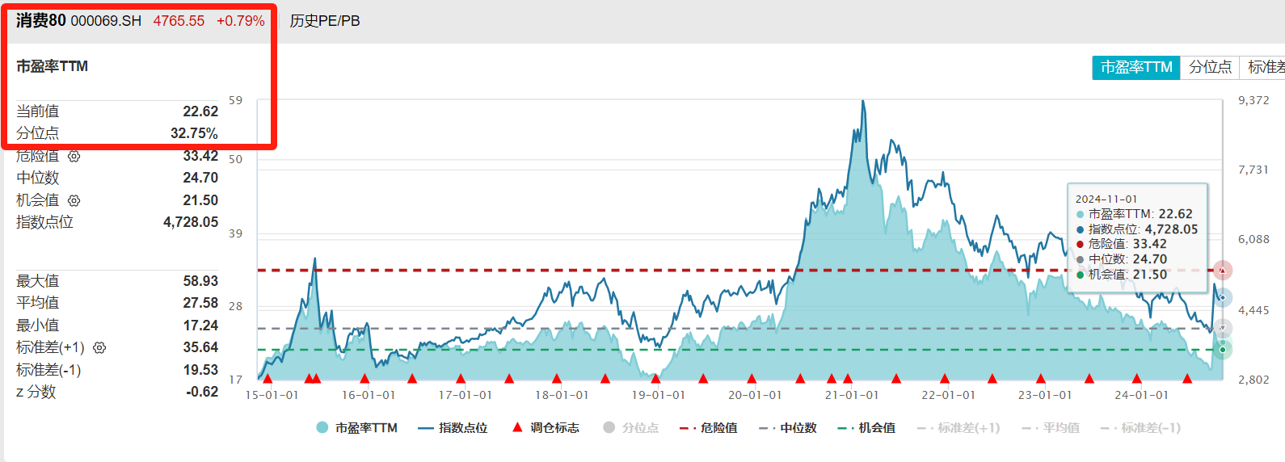Click the green 机会值 marker at chart edge
1285x462 pixels.
pos(1223,350)
